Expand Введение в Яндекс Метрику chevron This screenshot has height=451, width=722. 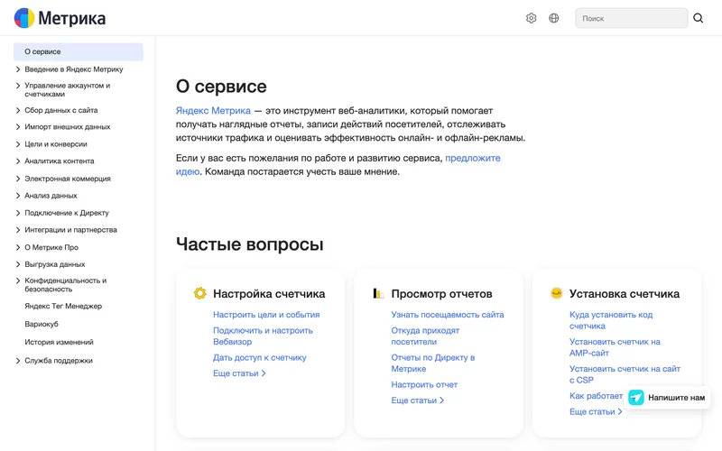(18, 69)
